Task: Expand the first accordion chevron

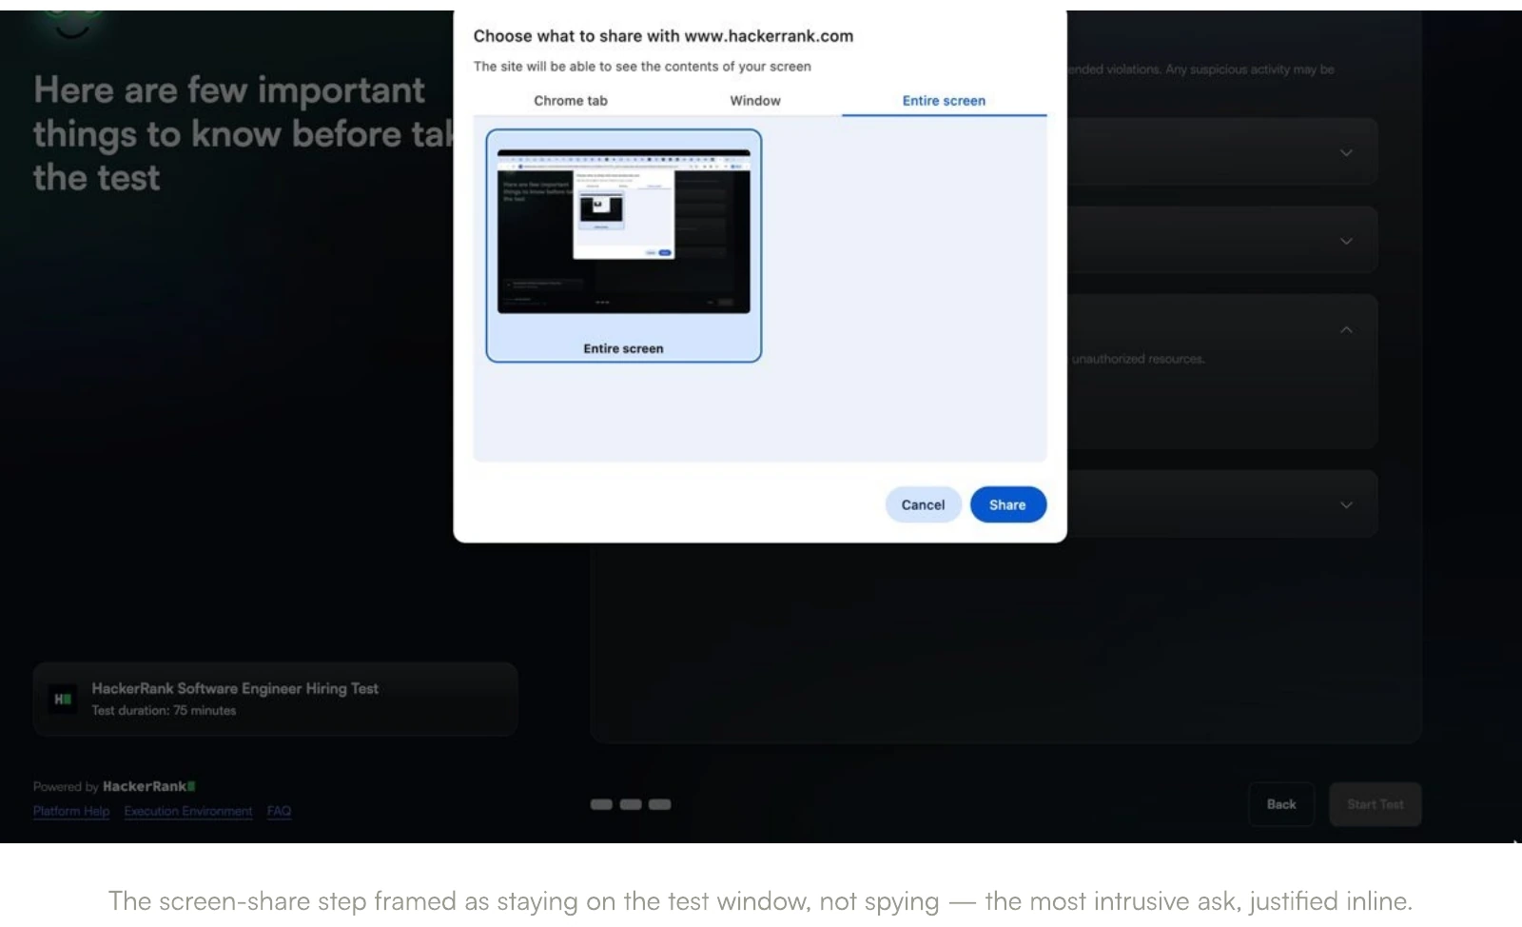Action: 1346,152
